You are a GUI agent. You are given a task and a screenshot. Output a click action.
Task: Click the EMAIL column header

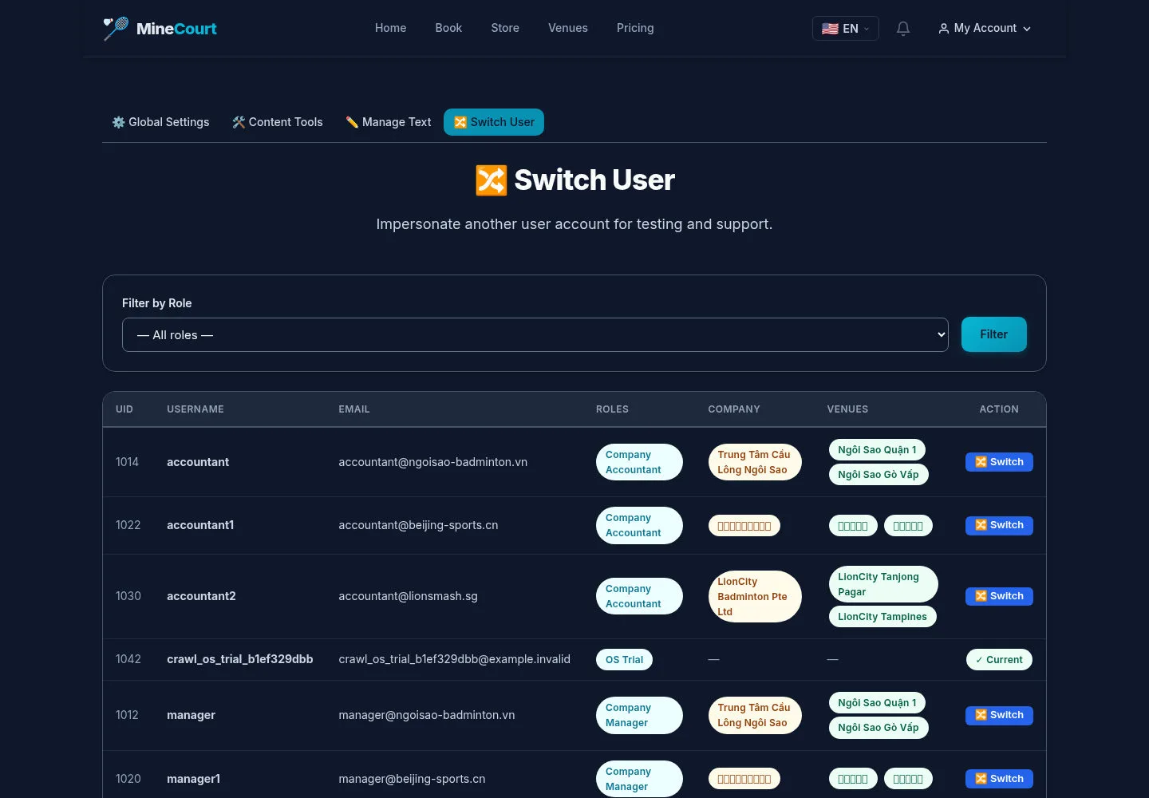[354, 409]
